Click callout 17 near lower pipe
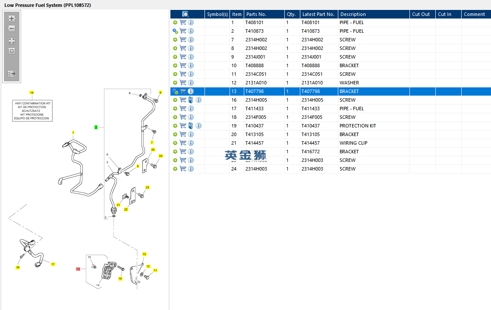 pos(53,264)
